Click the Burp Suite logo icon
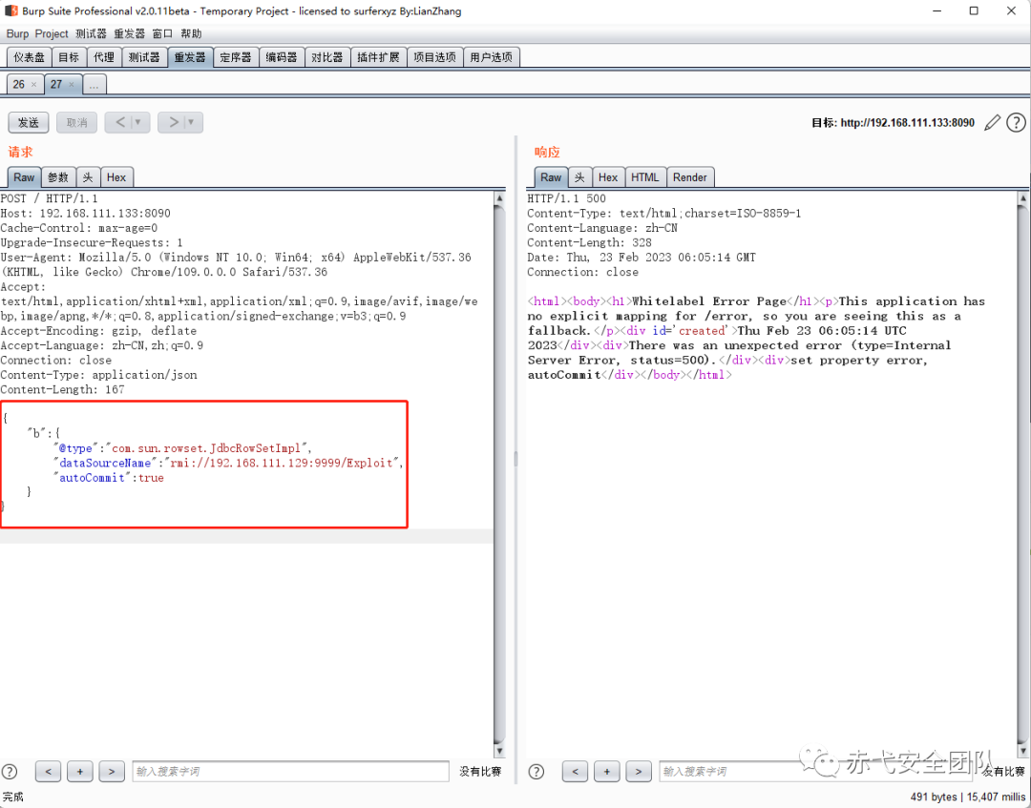The width and height of the screenshot is (1031, 808). pos(11,10)
